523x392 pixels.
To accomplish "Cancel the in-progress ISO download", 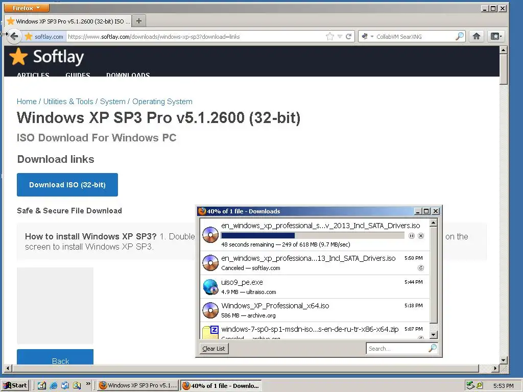I will click(x=421, y=236).
